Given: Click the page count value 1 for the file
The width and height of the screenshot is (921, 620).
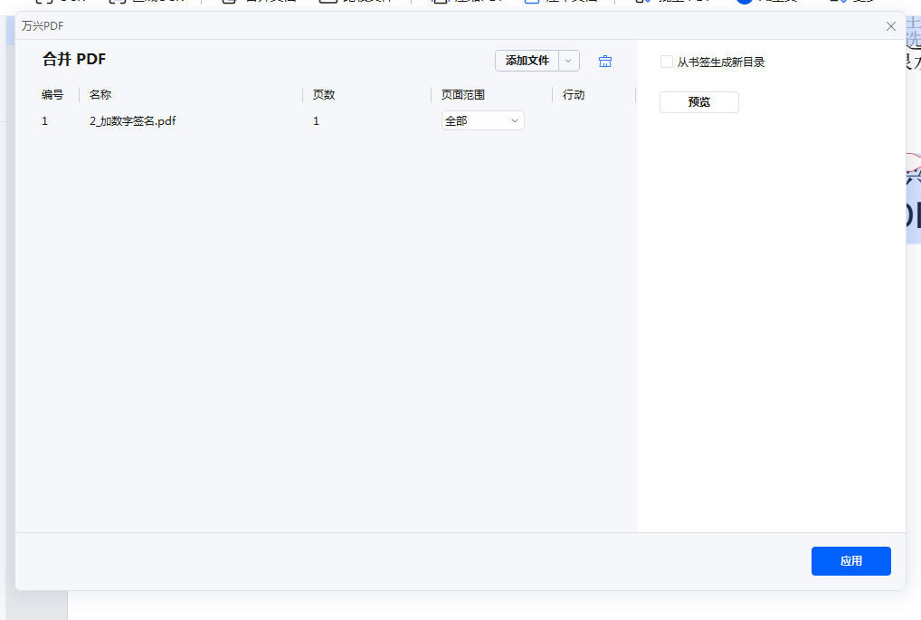Looking at the screenshot, I should point(315,119).
